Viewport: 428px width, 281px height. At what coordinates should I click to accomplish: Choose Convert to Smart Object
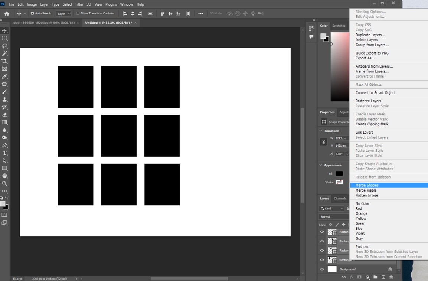click(x=375, y=92)
